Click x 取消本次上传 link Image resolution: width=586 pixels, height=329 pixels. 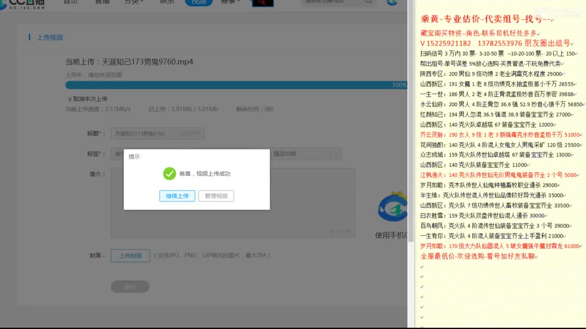(x=88, y=99)
